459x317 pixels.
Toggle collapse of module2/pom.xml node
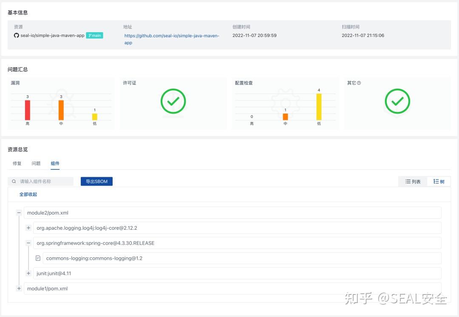19,212
